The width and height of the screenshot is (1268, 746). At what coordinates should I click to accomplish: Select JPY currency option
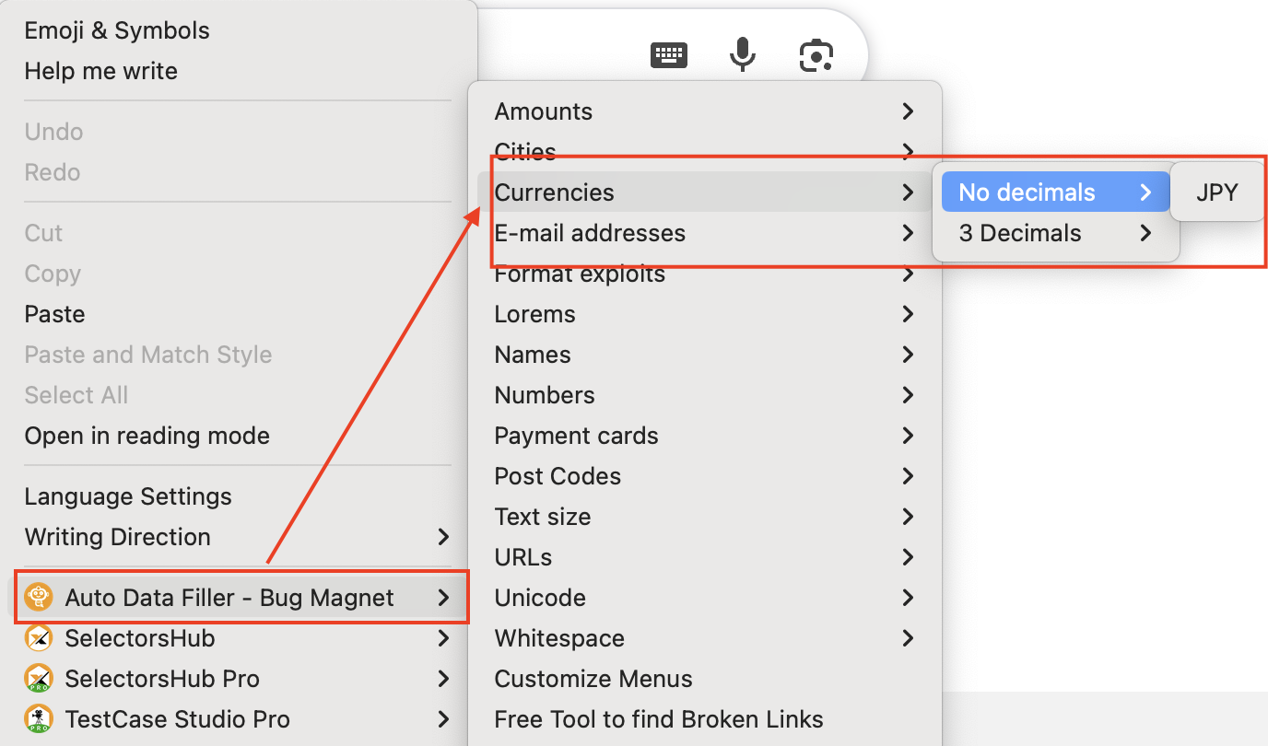tap(1216, 192)
